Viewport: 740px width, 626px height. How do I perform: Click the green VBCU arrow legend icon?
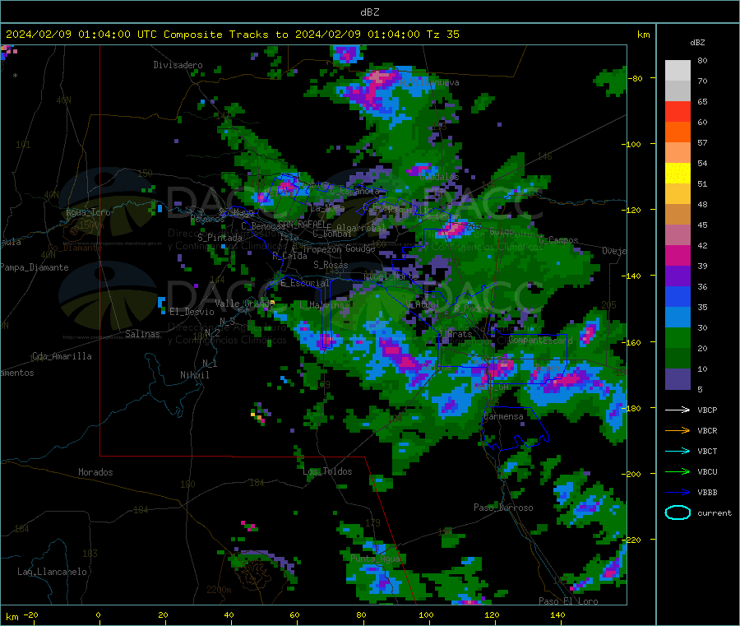678,471
